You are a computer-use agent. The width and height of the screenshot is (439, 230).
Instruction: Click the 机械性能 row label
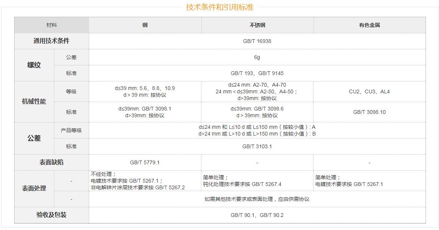coord(34,102)
